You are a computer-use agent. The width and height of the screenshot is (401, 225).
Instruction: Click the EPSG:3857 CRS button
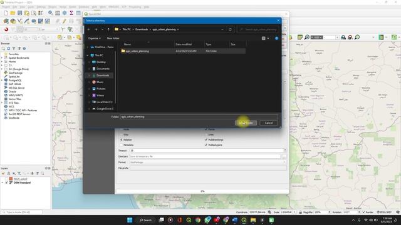pos(384,212)
